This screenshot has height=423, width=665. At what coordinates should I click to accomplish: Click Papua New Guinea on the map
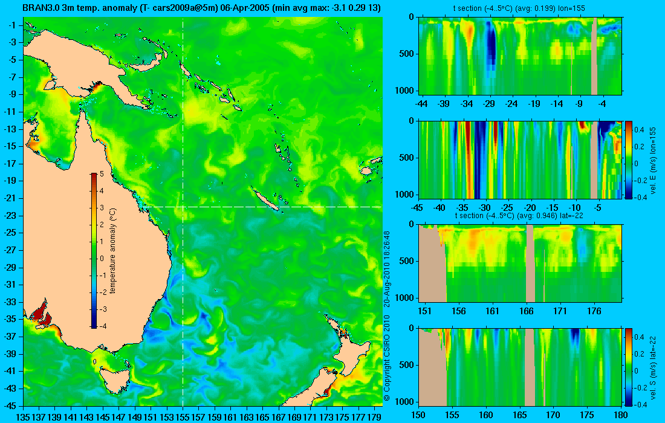click(x=80, y=59)
